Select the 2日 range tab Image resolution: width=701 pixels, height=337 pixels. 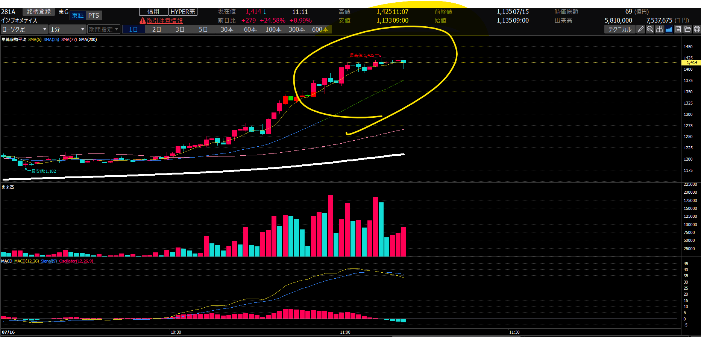pyautogui.click(x=157, y=29)
